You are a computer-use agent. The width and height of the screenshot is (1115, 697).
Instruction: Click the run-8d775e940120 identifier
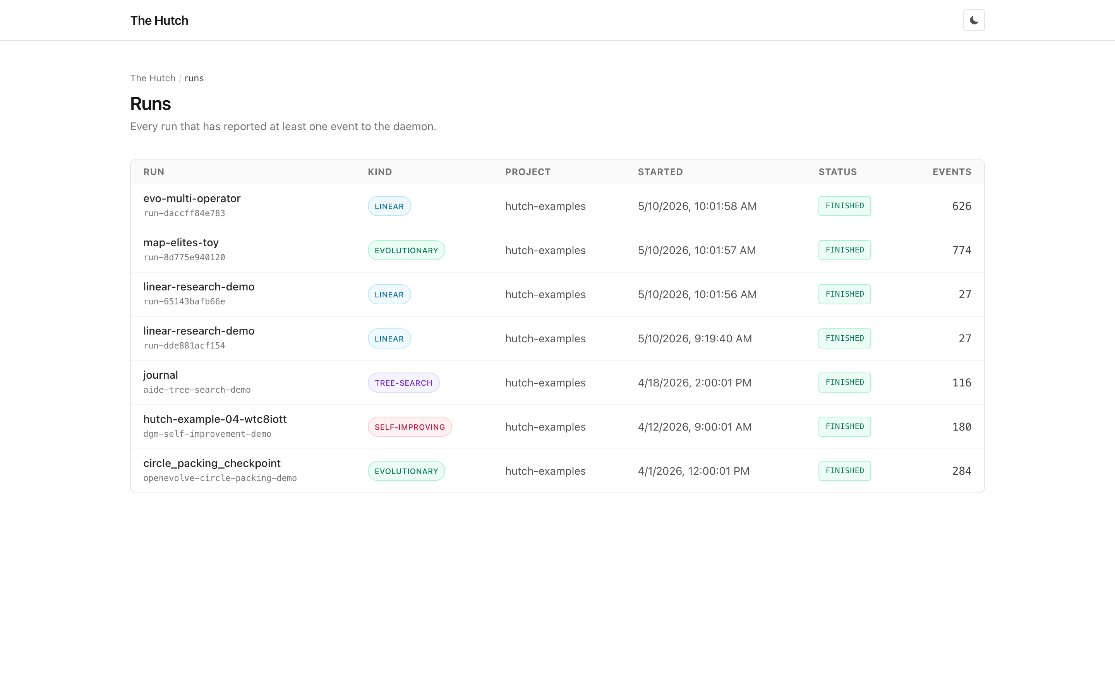[184, 257]
